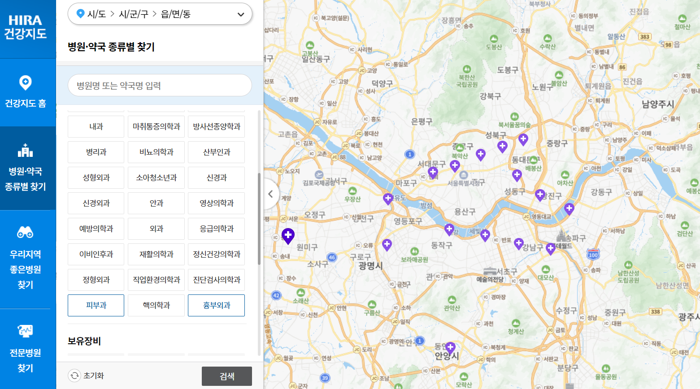
Task: Click the refresh icon beside 초기화
Action: (x=73, y=376)
